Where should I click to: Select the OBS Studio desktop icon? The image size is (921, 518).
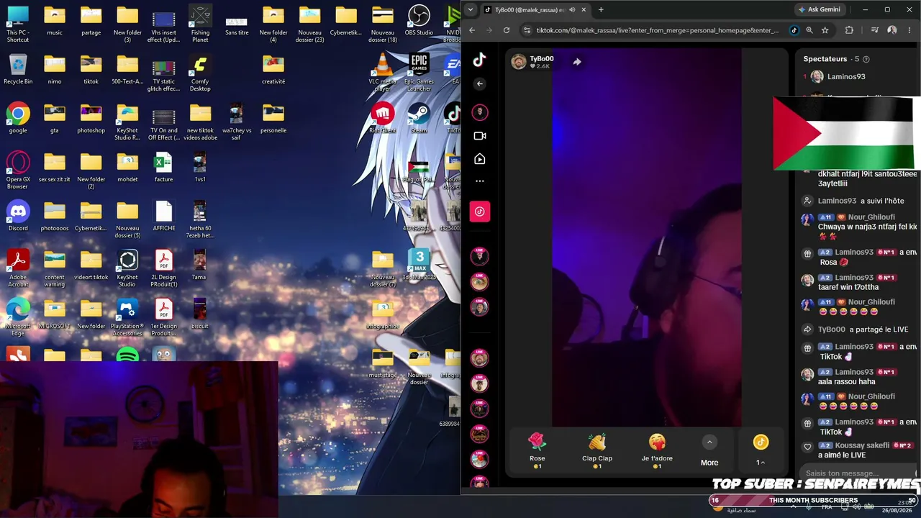click(x=419, y=20)
